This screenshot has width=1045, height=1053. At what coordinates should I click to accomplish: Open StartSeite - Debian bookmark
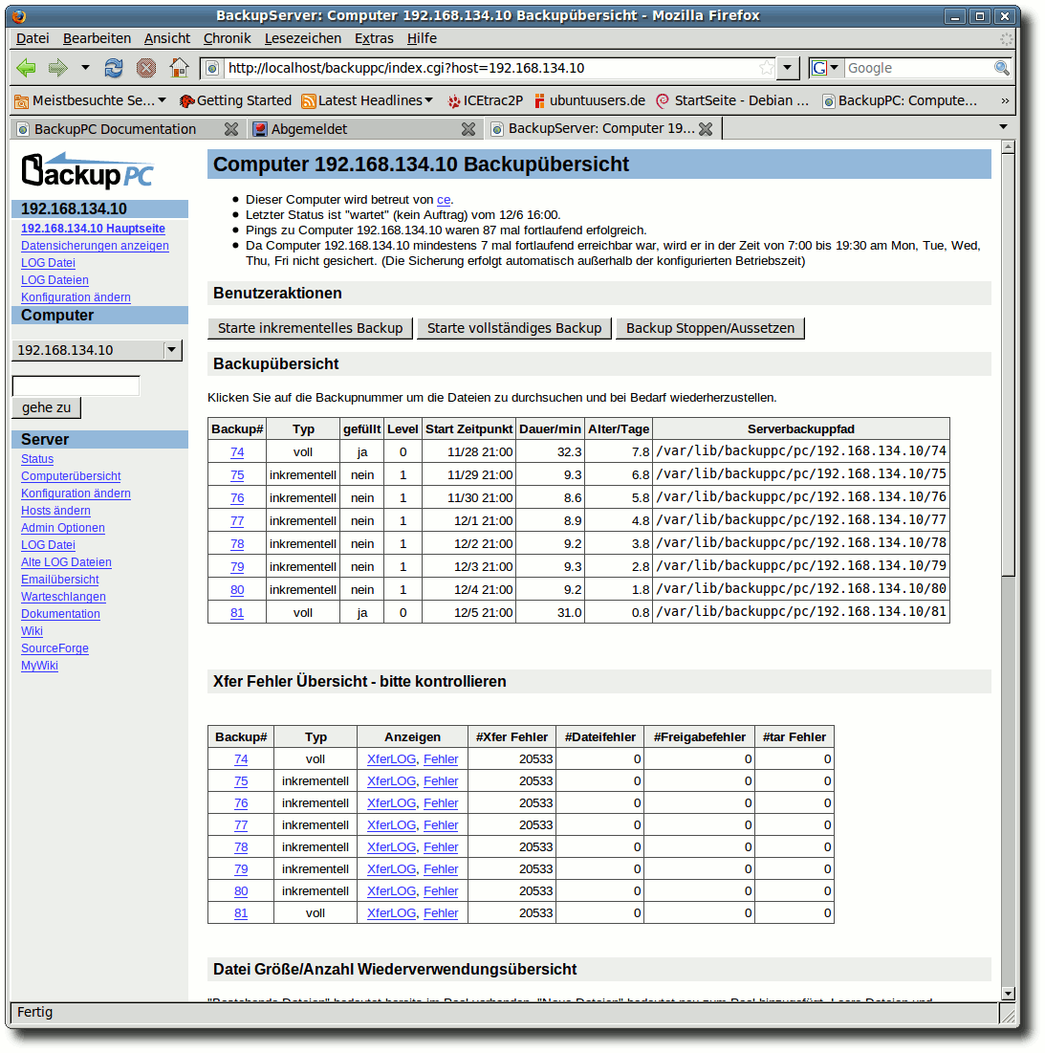click(732, 100)
